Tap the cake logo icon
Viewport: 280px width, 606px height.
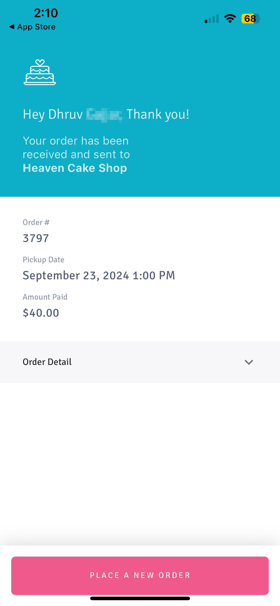point(40,72)
